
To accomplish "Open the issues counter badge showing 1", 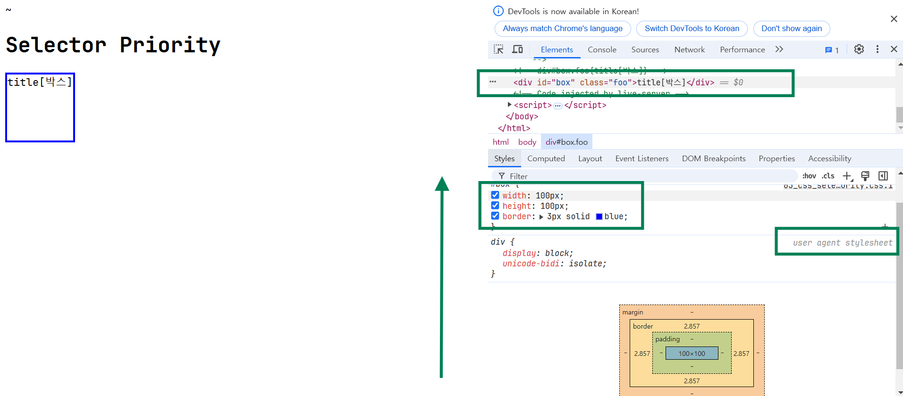I will tap(832, 50).
